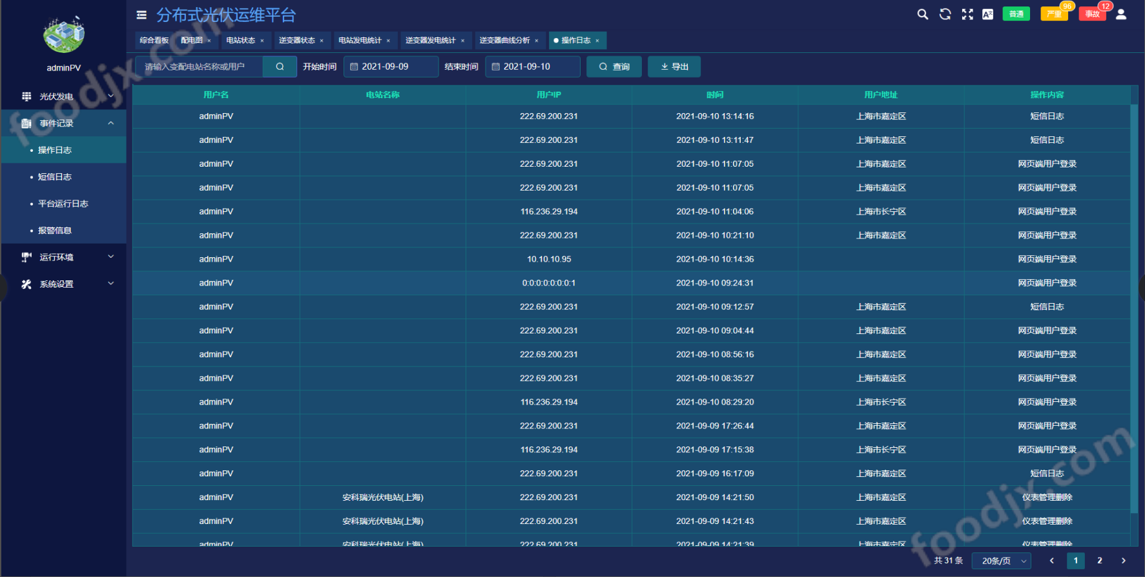Click the magnifier search icon in header

(922, 14)
